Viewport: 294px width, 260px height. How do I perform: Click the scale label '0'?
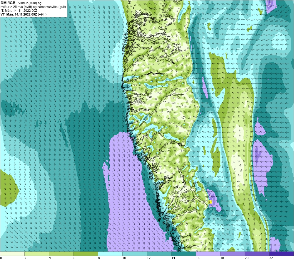pos(1,258)
